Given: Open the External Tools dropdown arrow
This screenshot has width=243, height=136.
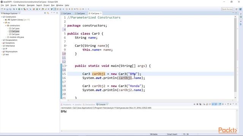Looking at the screenshot, I should [27, 9].
